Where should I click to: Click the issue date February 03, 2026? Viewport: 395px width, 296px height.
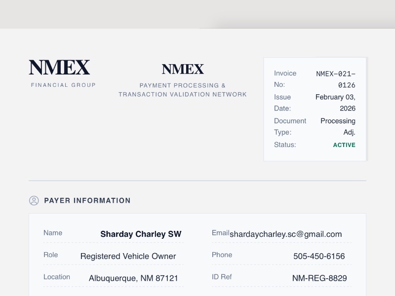[336, 103]
